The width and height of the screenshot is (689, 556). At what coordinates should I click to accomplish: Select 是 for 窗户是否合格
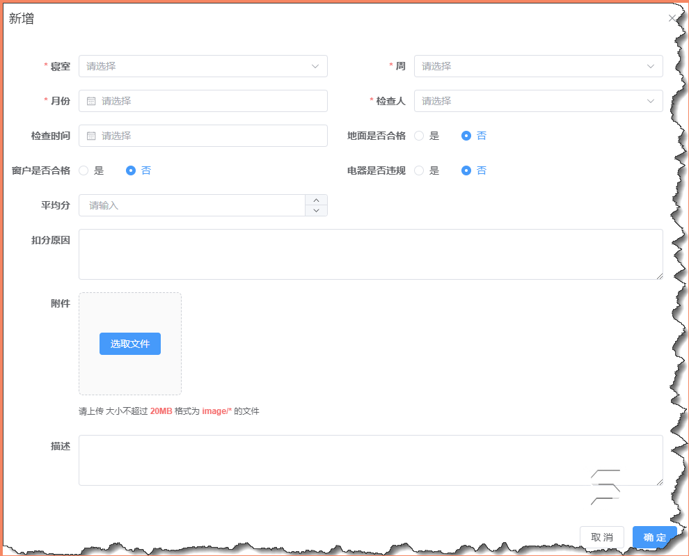83,170
